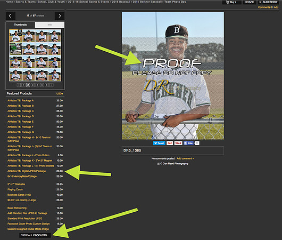Image resolution: width=282 pixels, height=240 pixels.
Task: Select Package J Photo Button
Action: click(28, 155)
